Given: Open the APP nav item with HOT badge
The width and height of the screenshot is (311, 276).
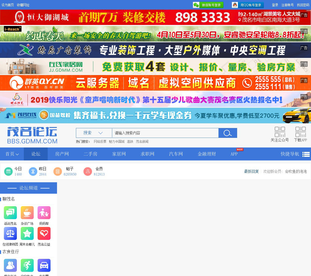Looking at the screenshot, I should (234, 154).
